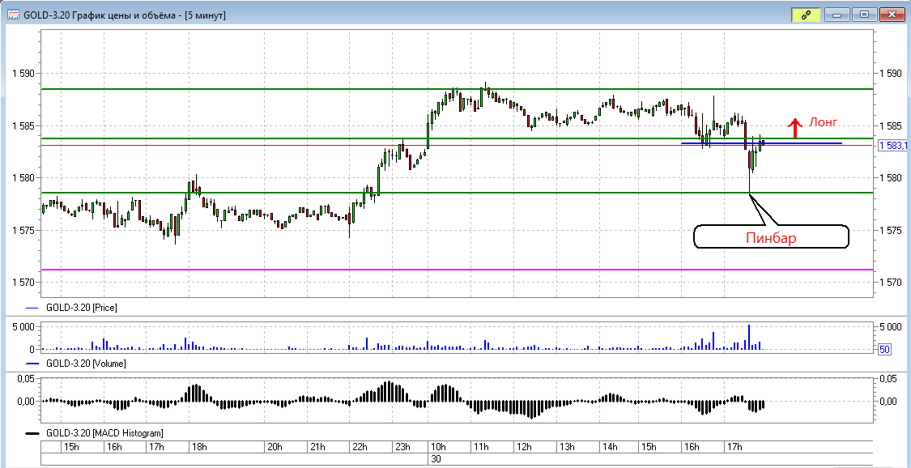Viewport: 911px width, 468px height.
Task: Open the chart window system menu icon
Action: (x=12, y=15)
